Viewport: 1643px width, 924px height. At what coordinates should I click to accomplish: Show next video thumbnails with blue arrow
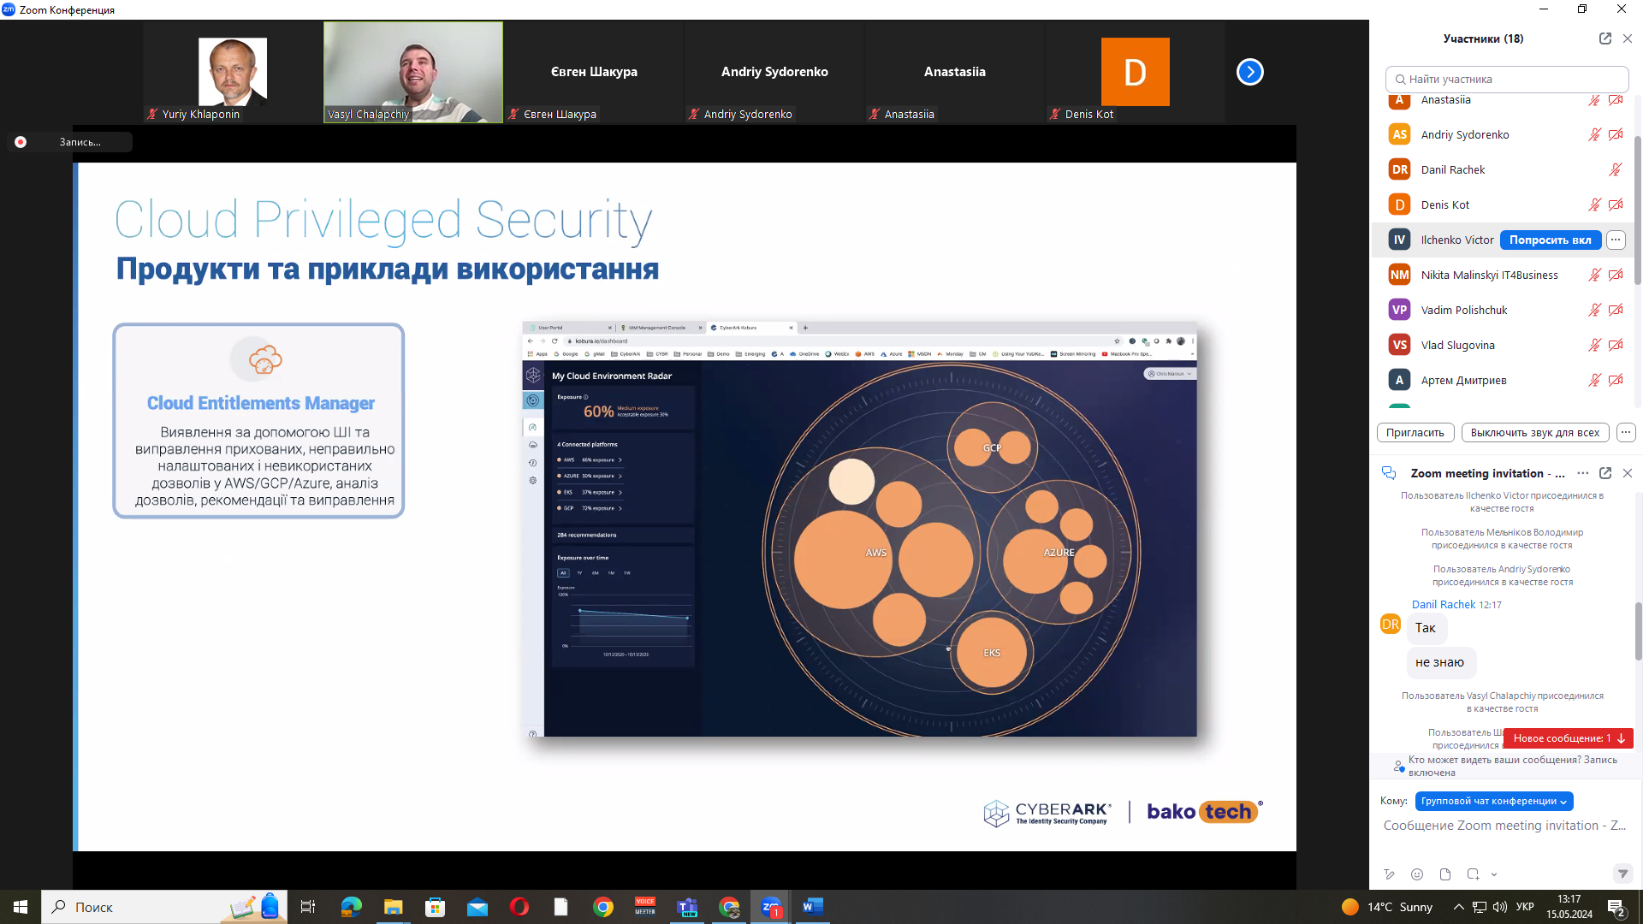coord(1249,72)
